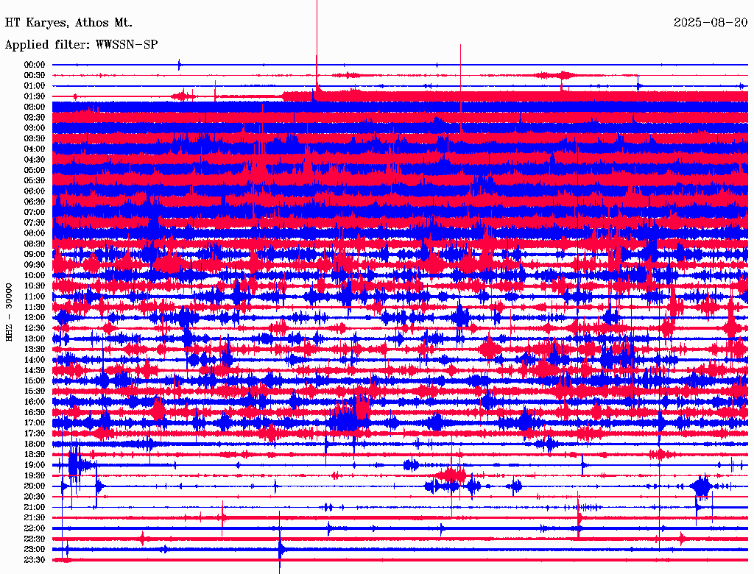Select the 04:00 time row label
754x574 pixels.
pyautogui.click(x=35, y=149)
